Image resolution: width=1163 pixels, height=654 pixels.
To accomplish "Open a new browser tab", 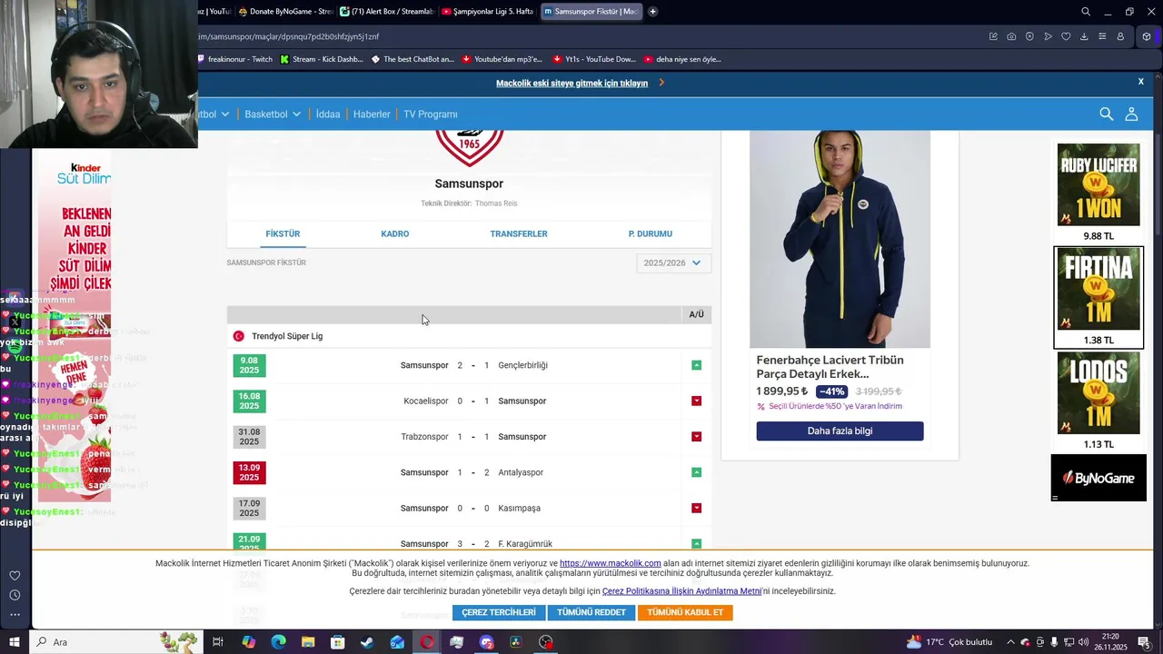I will click(x=652, y=12).
